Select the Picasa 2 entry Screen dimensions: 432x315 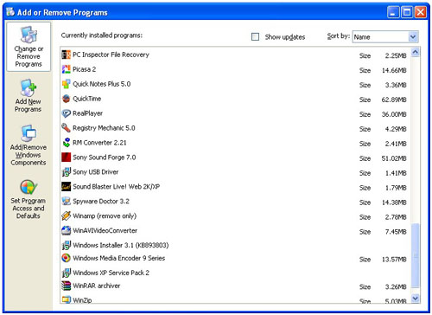pos(235,69)
